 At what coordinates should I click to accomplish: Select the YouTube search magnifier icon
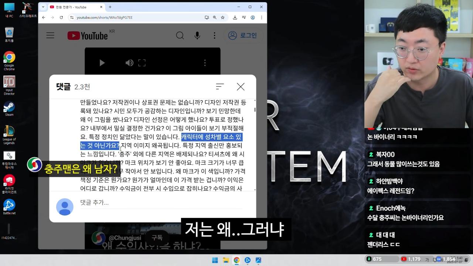180,35
